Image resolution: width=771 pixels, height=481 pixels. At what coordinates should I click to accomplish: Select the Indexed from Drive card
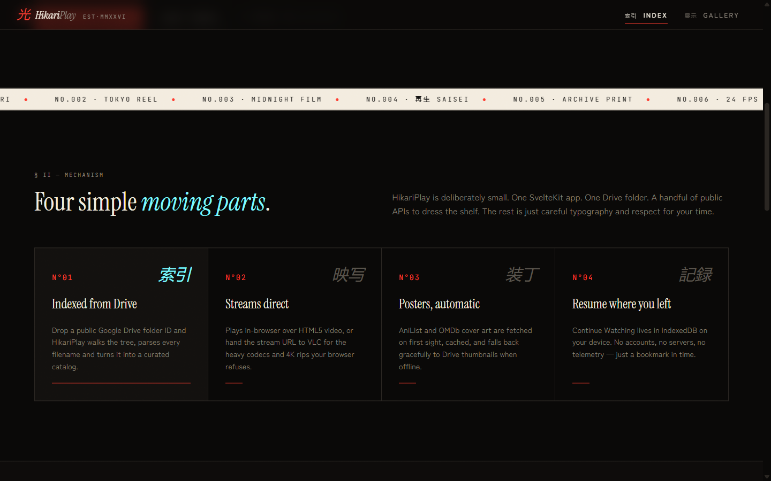click(x=121, y=324)
